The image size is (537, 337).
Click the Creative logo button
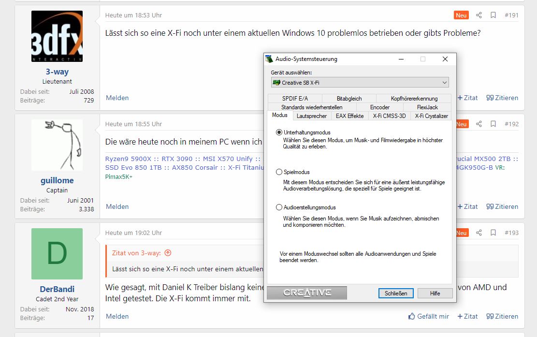click(307, 293)
